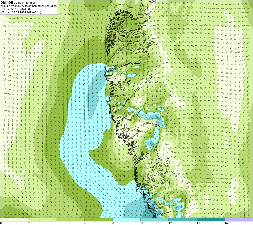Click the scale label "4"
Screen dimensions: 253x225
tap(57, 223)
